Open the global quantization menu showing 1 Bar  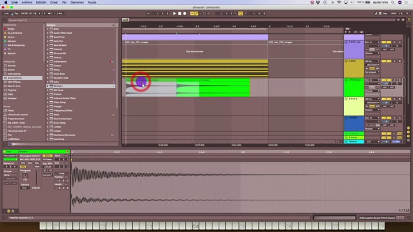pyautogui.click(x=61, y=14)
